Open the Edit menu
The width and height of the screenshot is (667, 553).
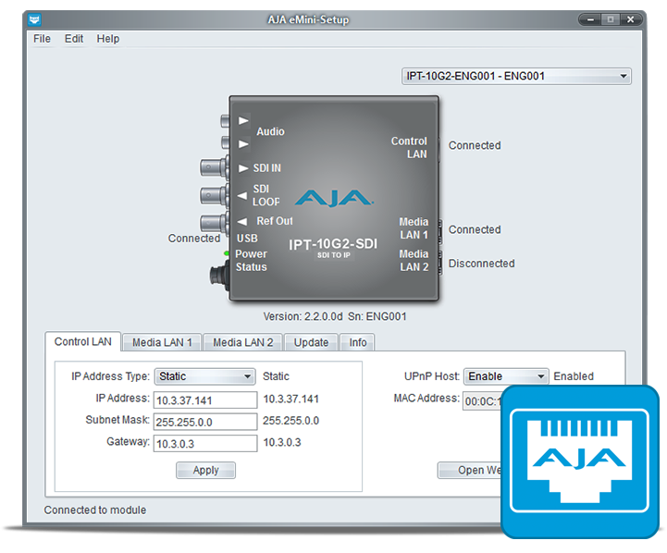click(74, 39)
